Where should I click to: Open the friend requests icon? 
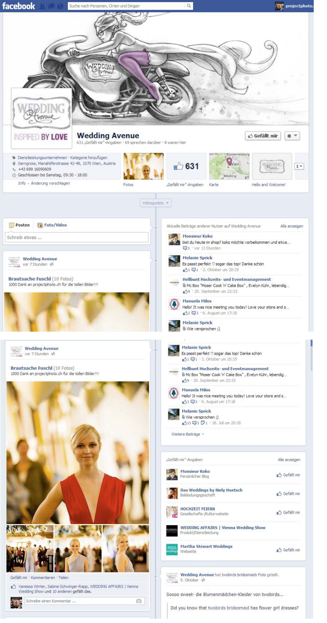[42, 6]
